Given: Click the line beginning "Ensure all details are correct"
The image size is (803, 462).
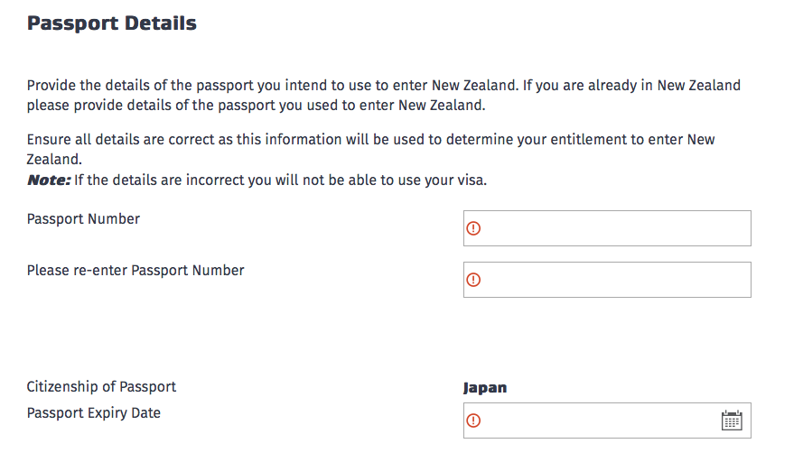Looking at the screenshot, I should [370, 140].
